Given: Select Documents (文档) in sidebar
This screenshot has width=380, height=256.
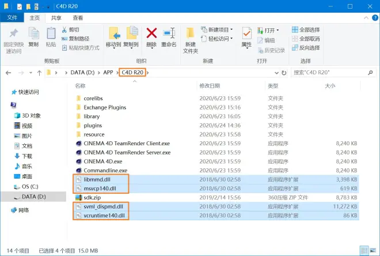Looking at the screenshot, I should click(23, 146).
